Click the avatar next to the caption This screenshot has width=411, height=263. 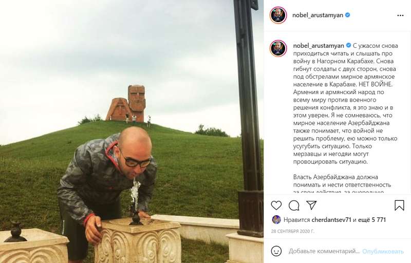pos(278,48)
